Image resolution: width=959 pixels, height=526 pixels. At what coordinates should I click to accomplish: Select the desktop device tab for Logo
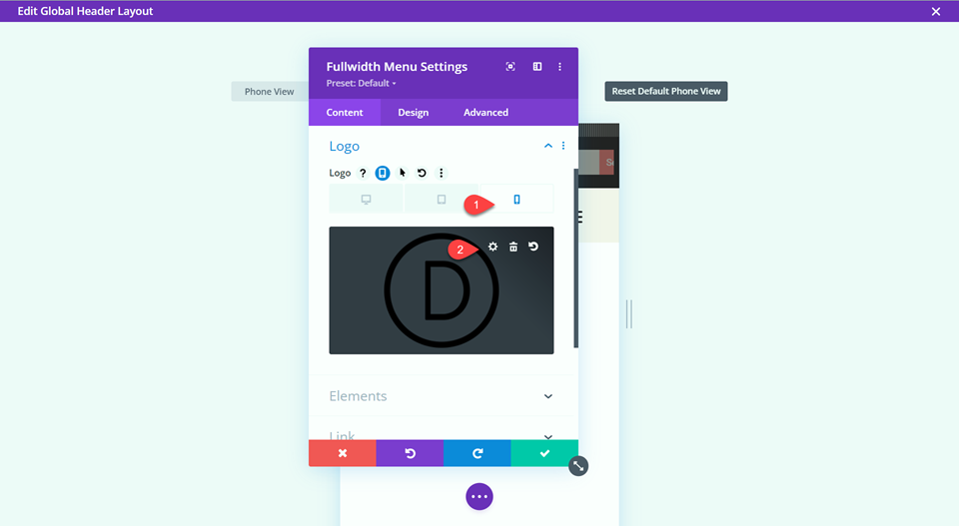click(366, 200)
